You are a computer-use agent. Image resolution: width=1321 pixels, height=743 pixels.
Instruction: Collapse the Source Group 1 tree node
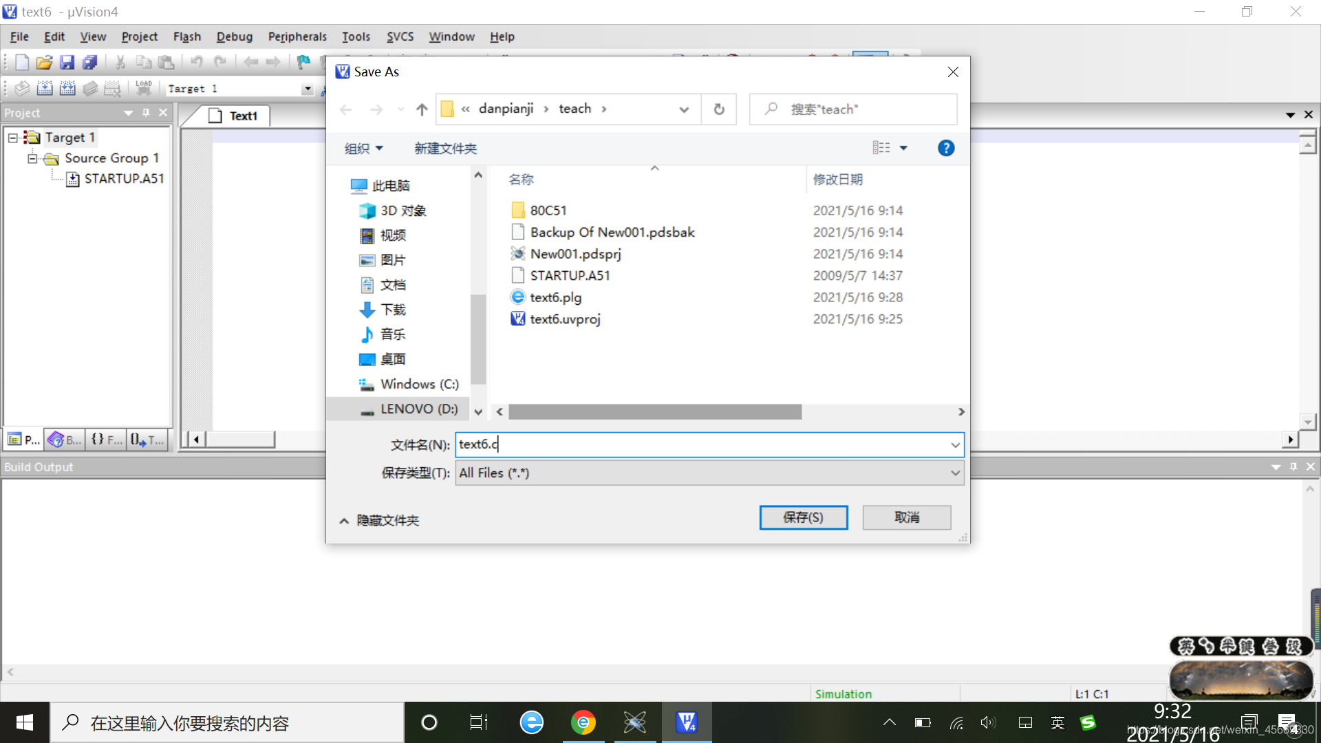click(x=32, y=159)
